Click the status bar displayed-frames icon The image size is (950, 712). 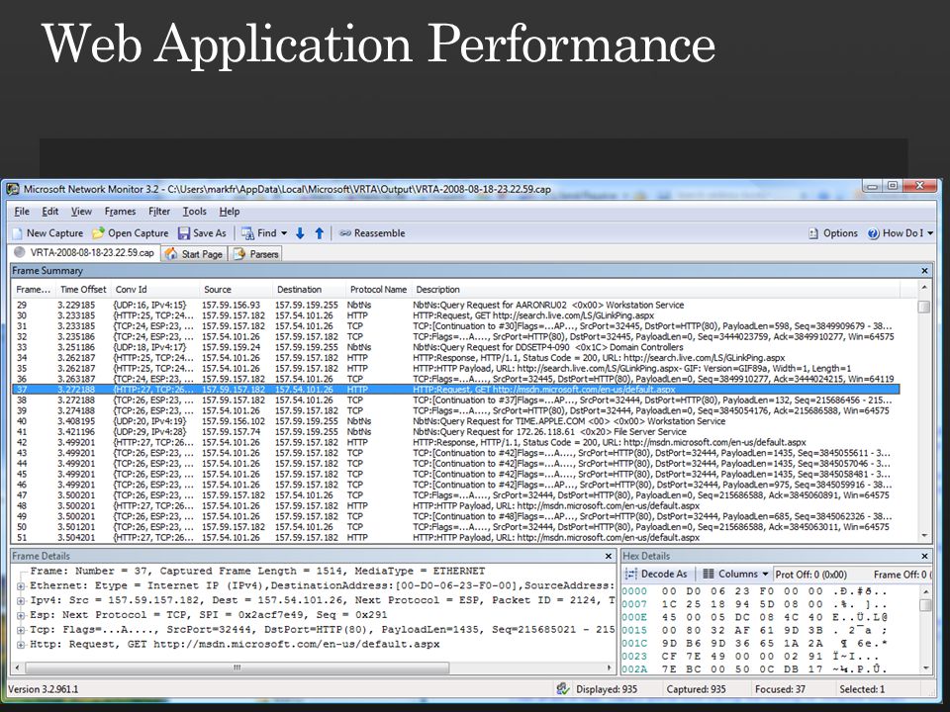coord(563,689)
